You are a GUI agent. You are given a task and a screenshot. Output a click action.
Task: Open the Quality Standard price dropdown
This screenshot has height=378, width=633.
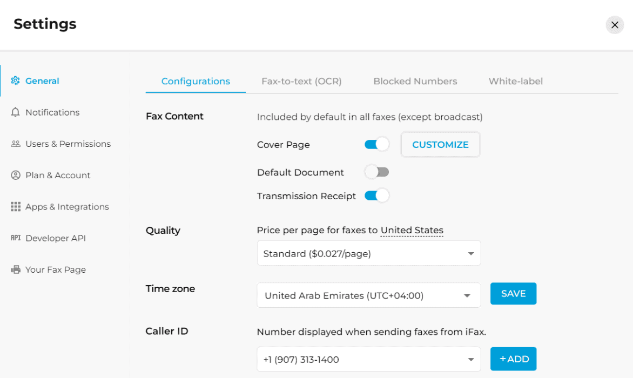369,253
